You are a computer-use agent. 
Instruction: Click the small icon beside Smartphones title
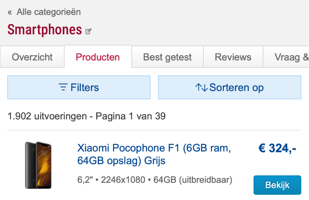pyautogui.click(x=88, y=31)
